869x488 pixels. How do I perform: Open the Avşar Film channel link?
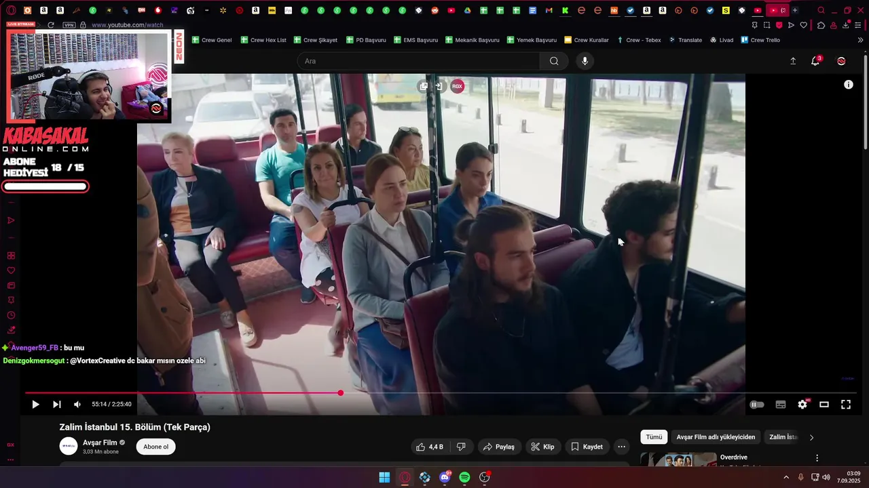100,443
